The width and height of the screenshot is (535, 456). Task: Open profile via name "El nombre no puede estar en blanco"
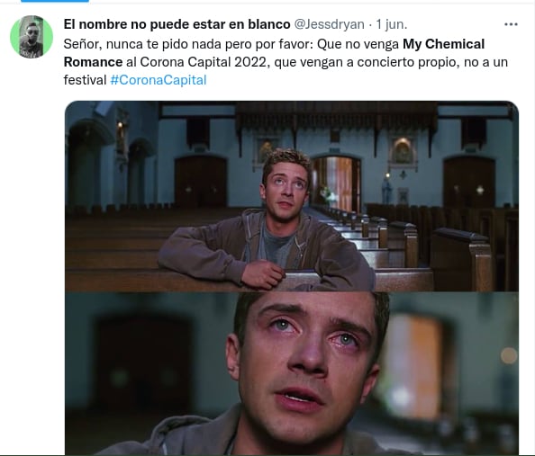177,24
